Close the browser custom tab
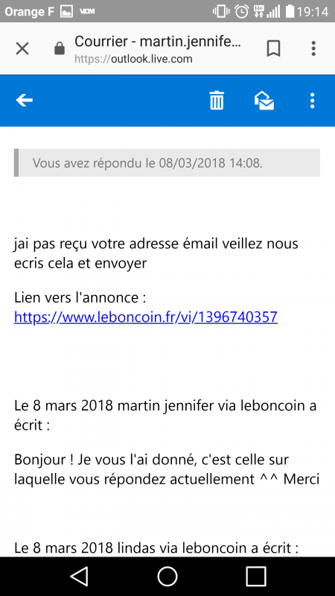The height and width of the screenshot is (596, 335). [x=22, y=48]
